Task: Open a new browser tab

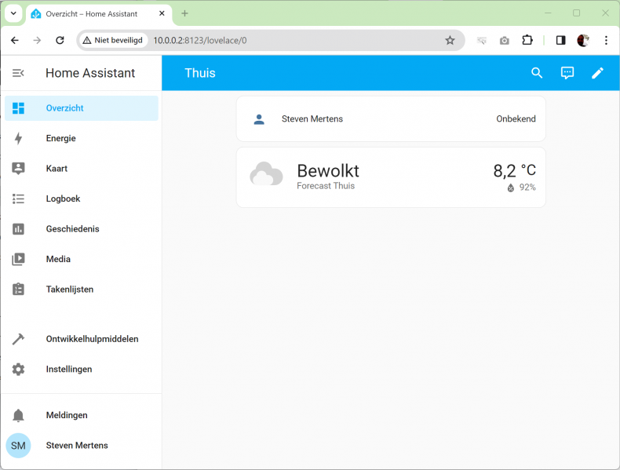Action: pos(184,13)
